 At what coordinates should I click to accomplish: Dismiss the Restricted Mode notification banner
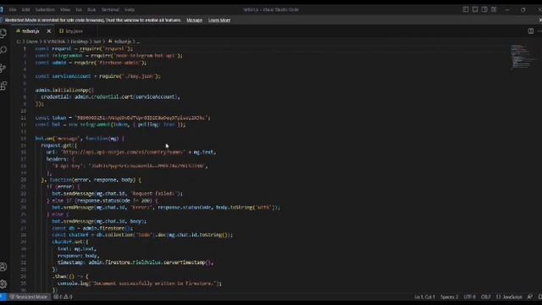point(540,20)
